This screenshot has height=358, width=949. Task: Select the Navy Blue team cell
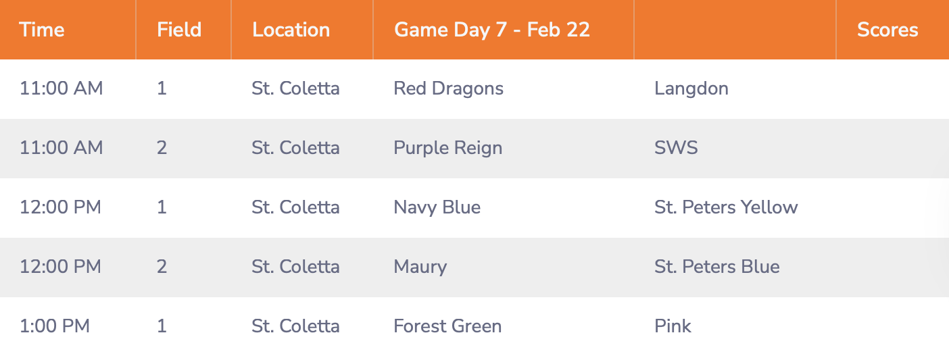click(437, 207)
